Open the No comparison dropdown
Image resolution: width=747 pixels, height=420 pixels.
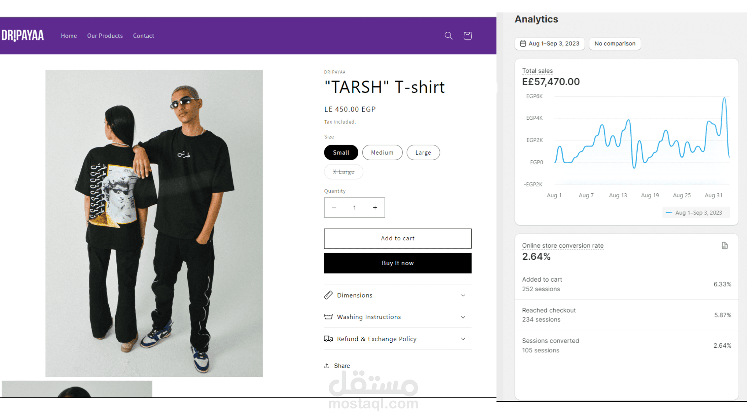pos(615,44)
